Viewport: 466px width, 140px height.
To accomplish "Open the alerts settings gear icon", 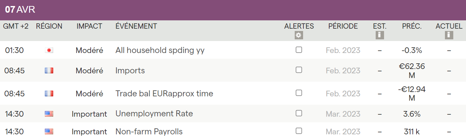I will tap(299, 35).
